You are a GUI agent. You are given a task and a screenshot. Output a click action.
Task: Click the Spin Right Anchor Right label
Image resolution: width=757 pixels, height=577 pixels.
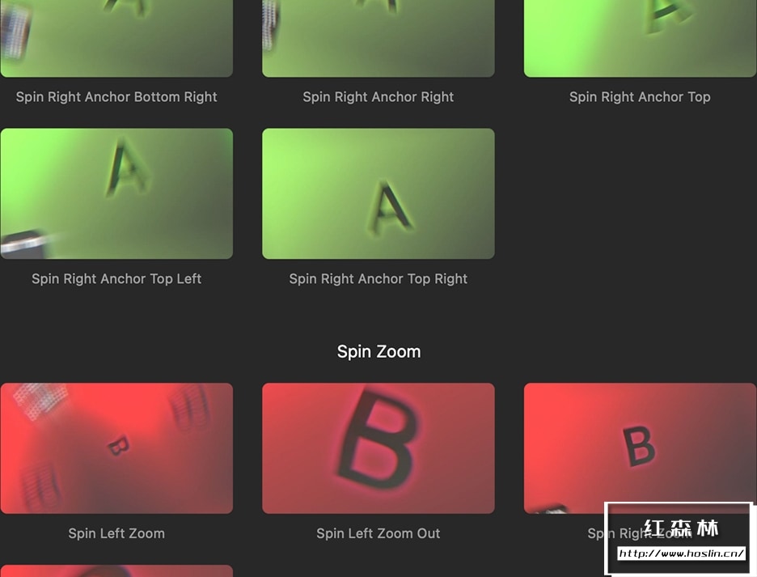378,97
